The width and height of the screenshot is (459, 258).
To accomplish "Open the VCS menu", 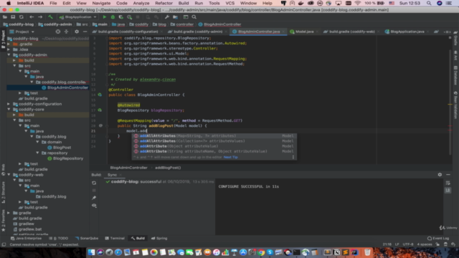I will (x=229, y=3).
